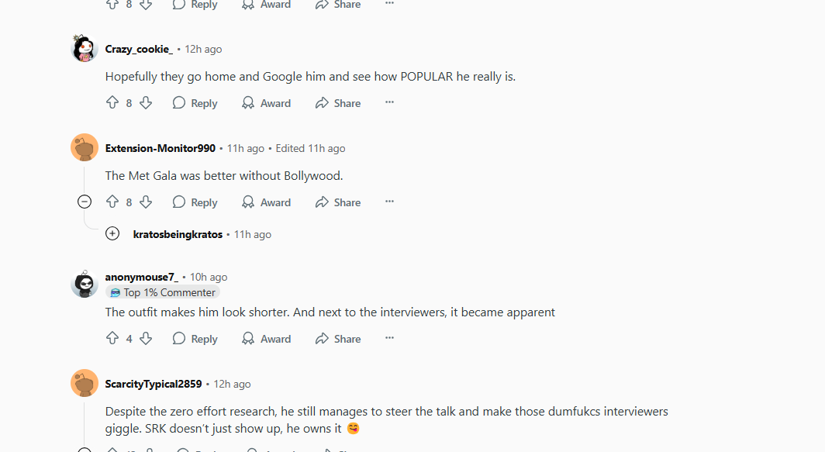Viewport: 825px width, 452px height.
Task: Downvote Crazy_cookie_'s comment
Action: (146, 103)
